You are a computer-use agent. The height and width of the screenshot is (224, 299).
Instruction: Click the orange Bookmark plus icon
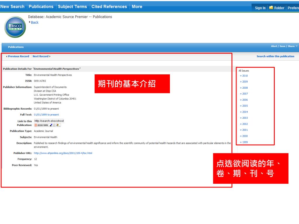click(x=36, y=125)
